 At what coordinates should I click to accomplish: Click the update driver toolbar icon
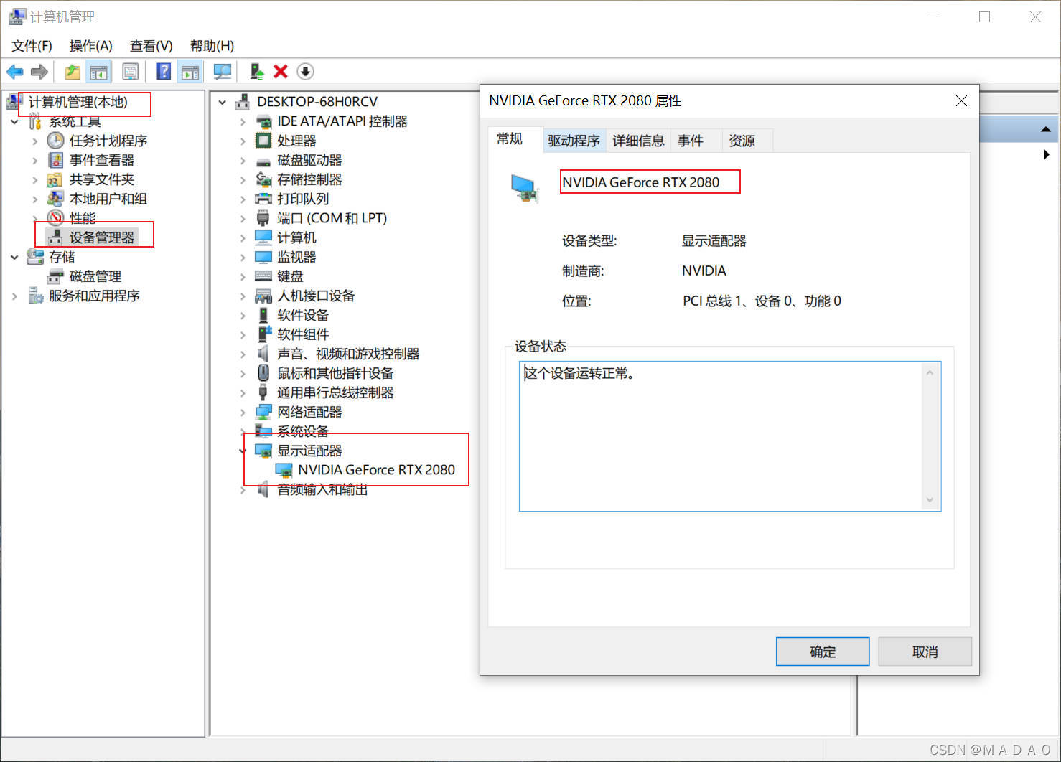pyautogui.click(x=256, y=71)
